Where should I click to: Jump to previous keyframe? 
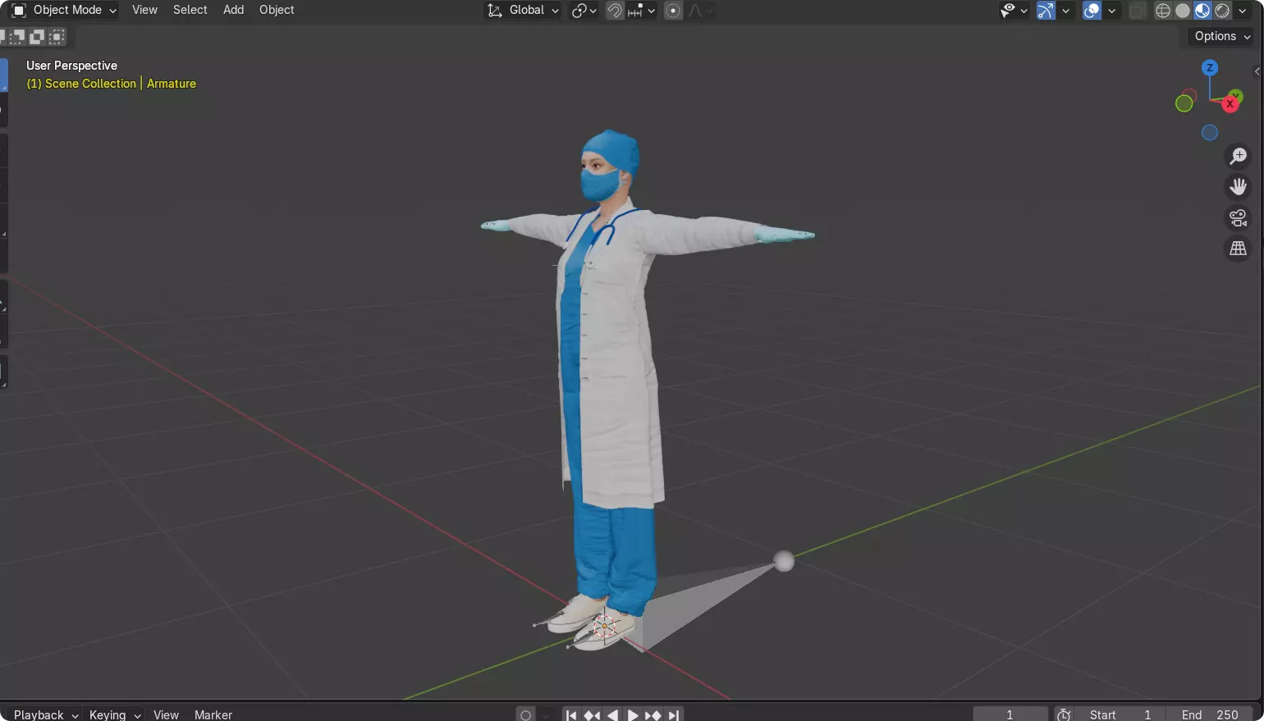pos(592,715)
